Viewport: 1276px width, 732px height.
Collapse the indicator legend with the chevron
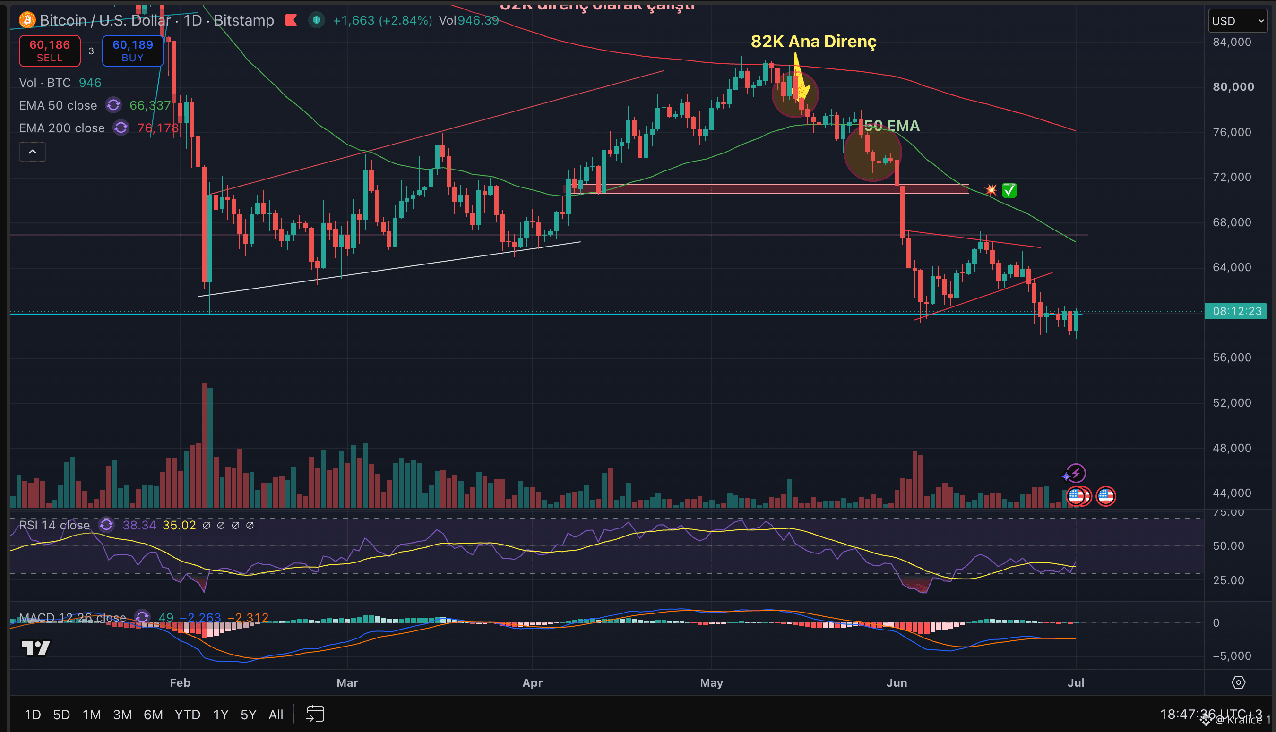33,151
